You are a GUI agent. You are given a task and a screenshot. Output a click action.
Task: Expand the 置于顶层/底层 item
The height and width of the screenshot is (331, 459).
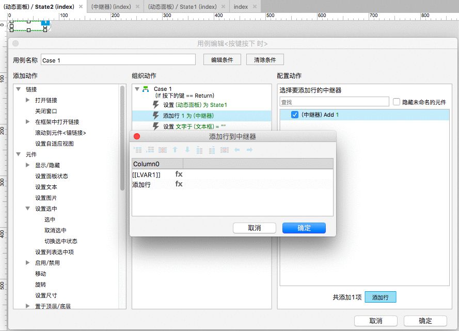(28, 306)
